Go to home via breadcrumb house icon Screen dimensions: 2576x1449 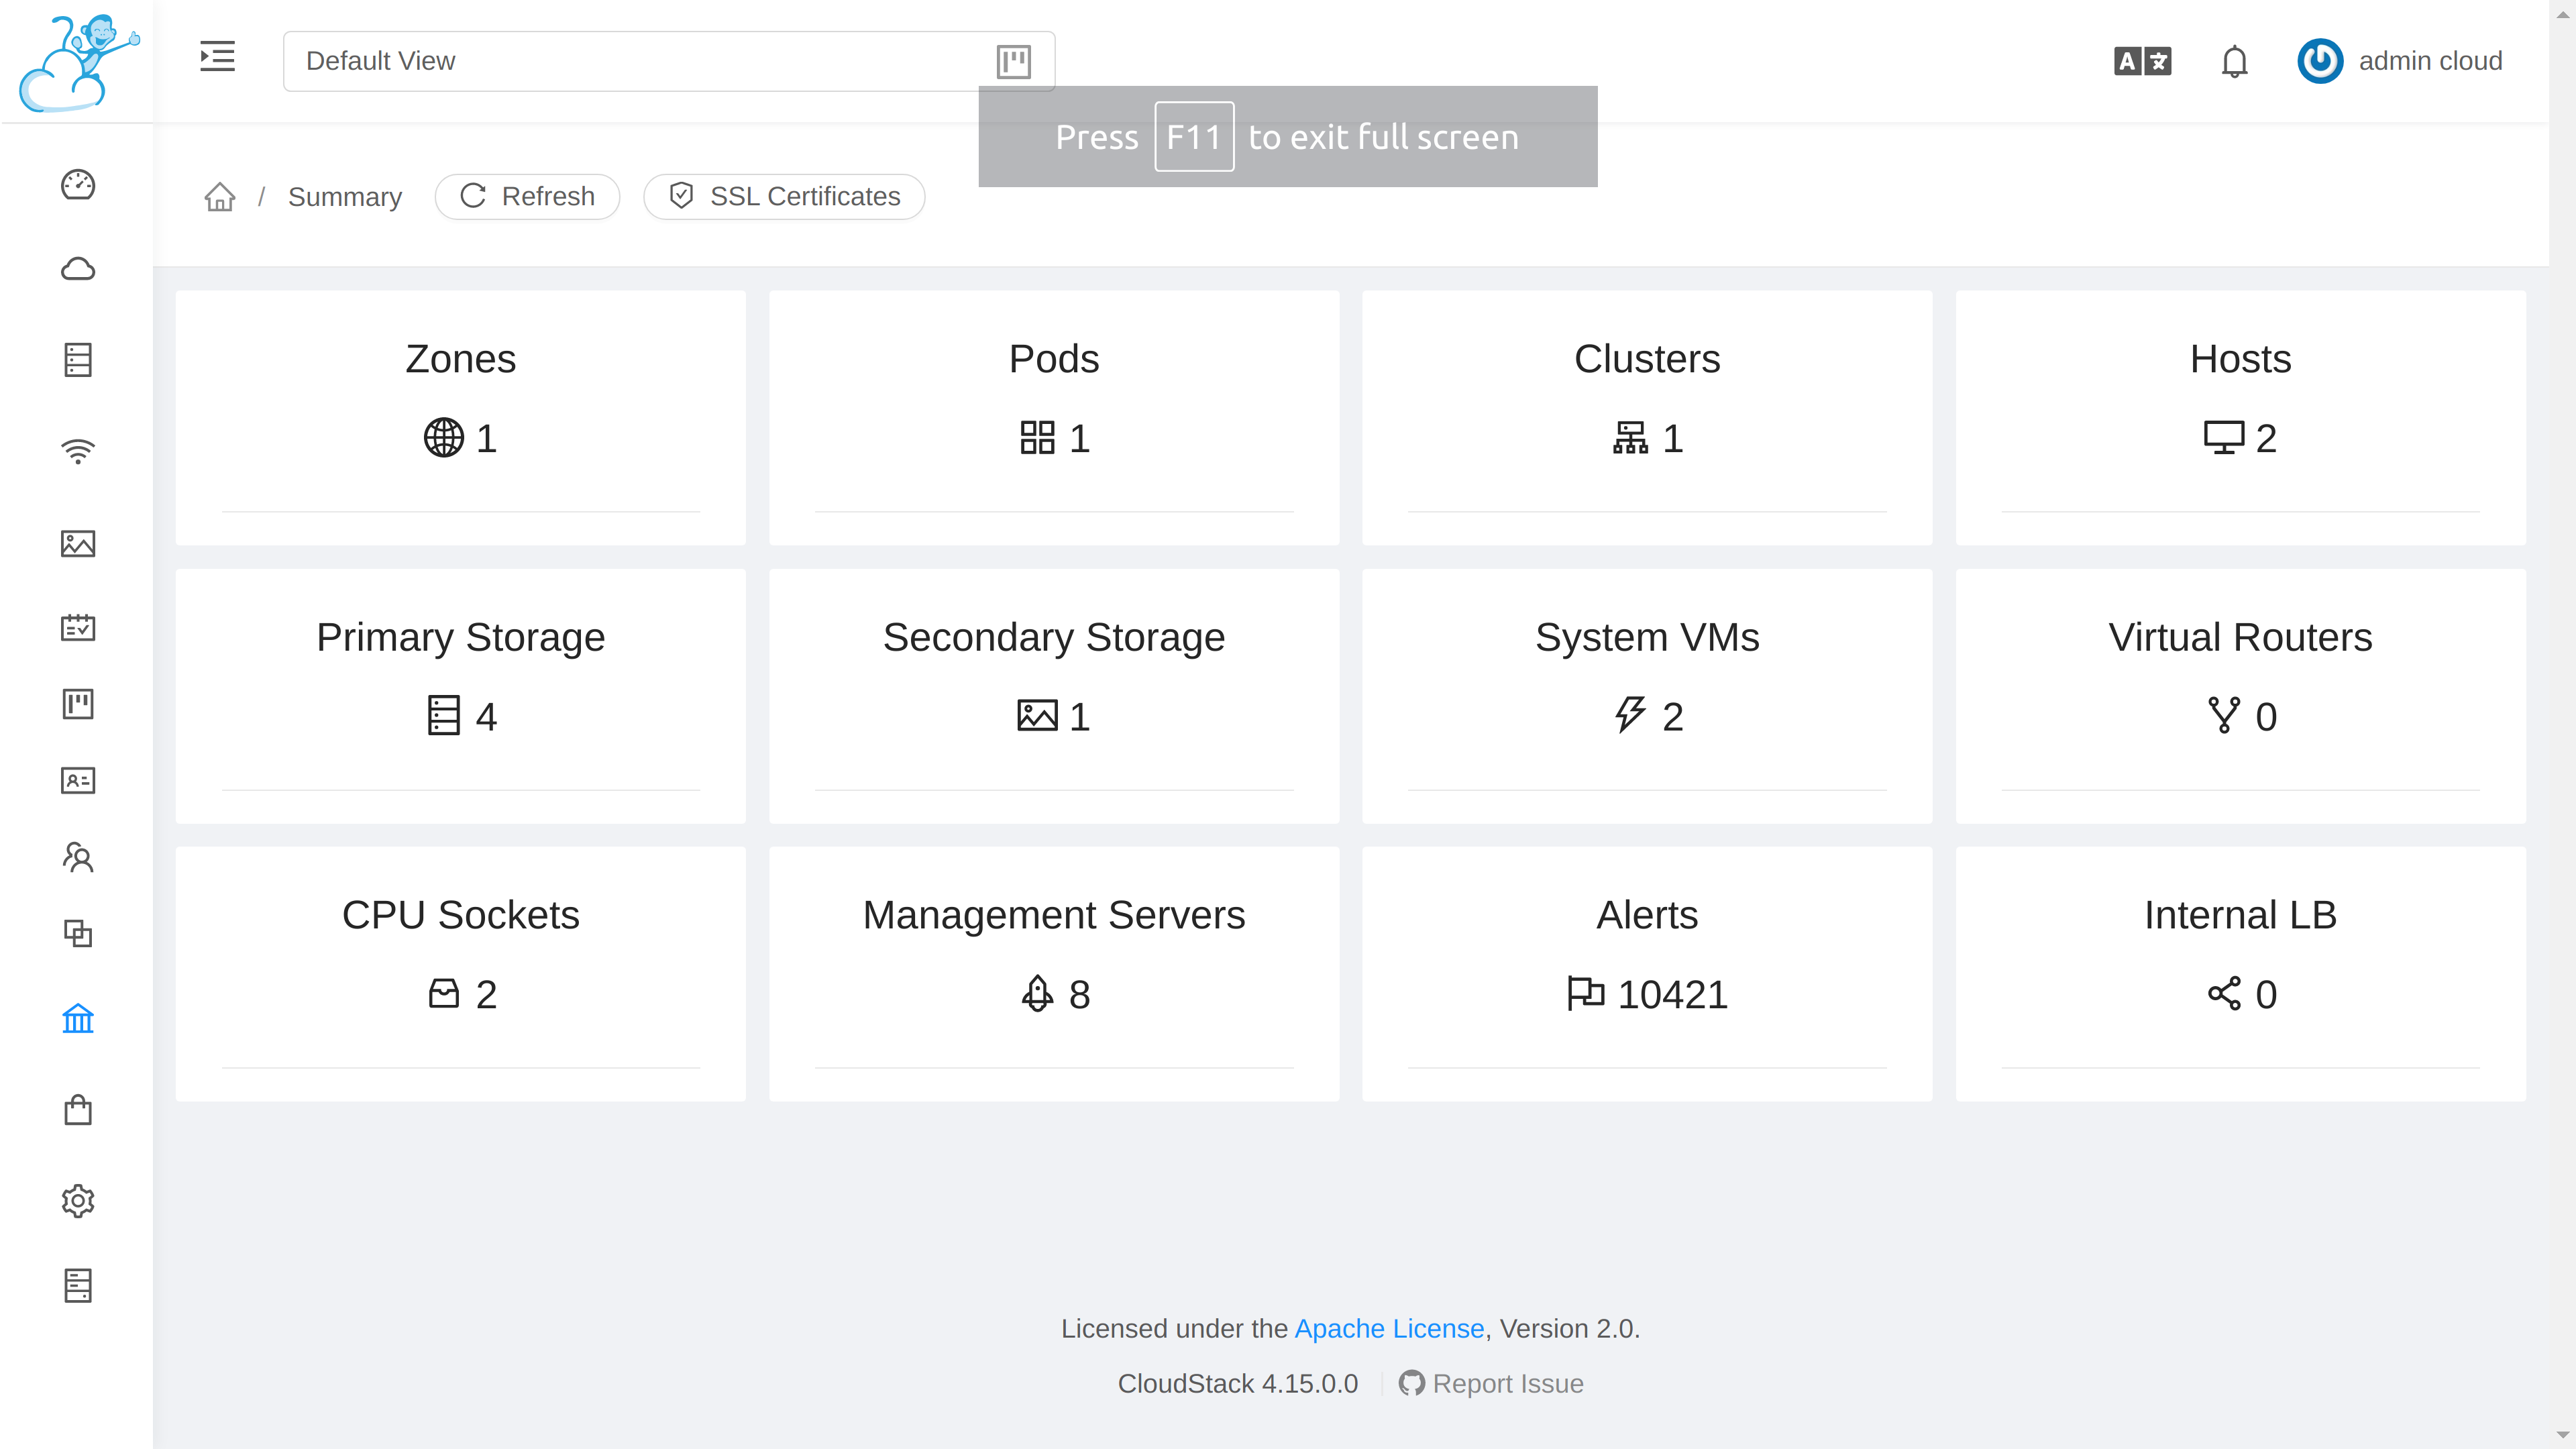point(220,197)
